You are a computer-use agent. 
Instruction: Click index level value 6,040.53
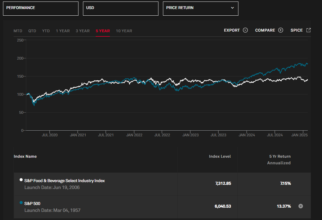click(x=223, y=206)
